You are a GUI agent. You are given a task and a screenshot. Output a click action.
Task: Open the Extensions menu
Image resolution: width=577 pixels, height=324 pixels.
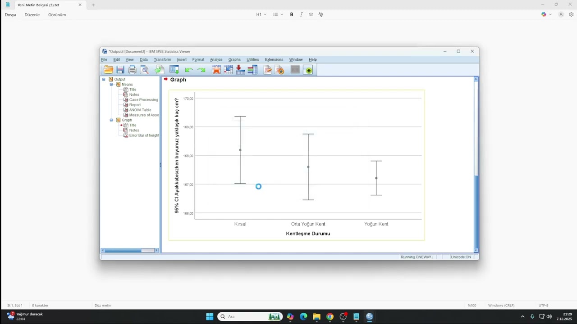(x=274, y=59)
